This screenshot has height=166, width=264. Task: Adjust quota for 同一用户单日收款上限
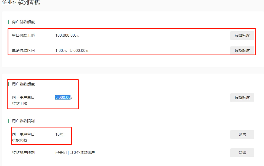point(242,98)
